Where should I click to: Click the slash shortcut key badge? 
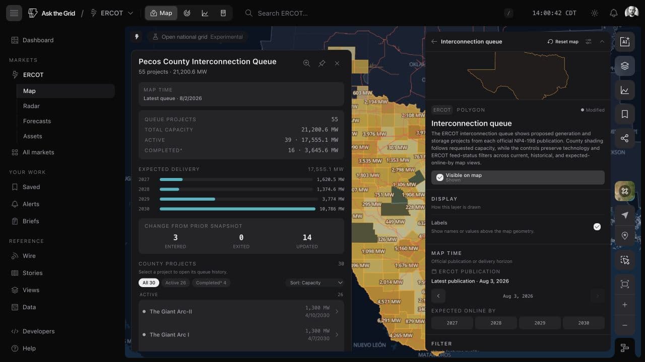(508, 13)
